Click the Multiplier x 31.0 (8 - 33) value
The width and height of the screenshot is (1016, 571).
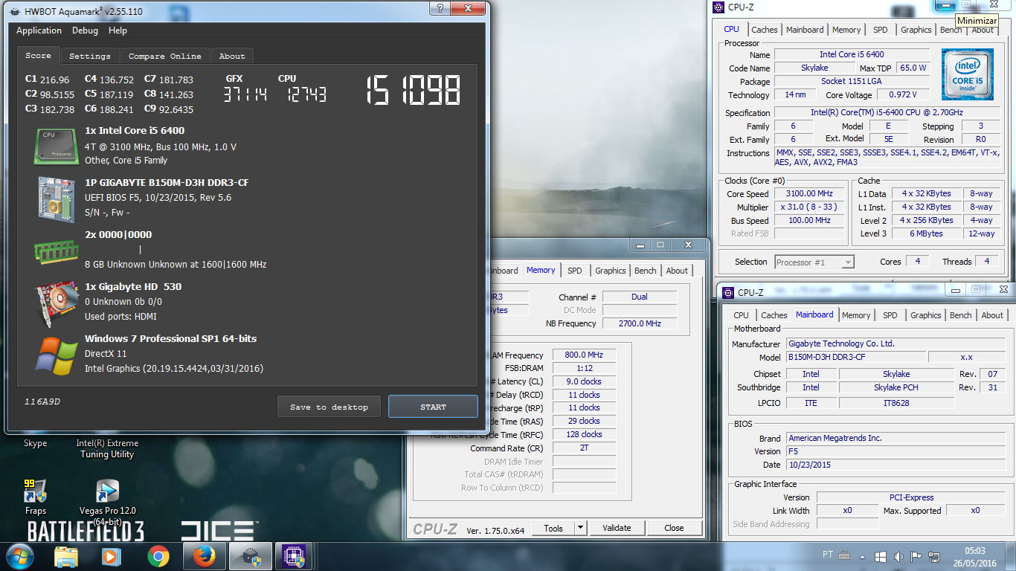(x=809, y=207)
